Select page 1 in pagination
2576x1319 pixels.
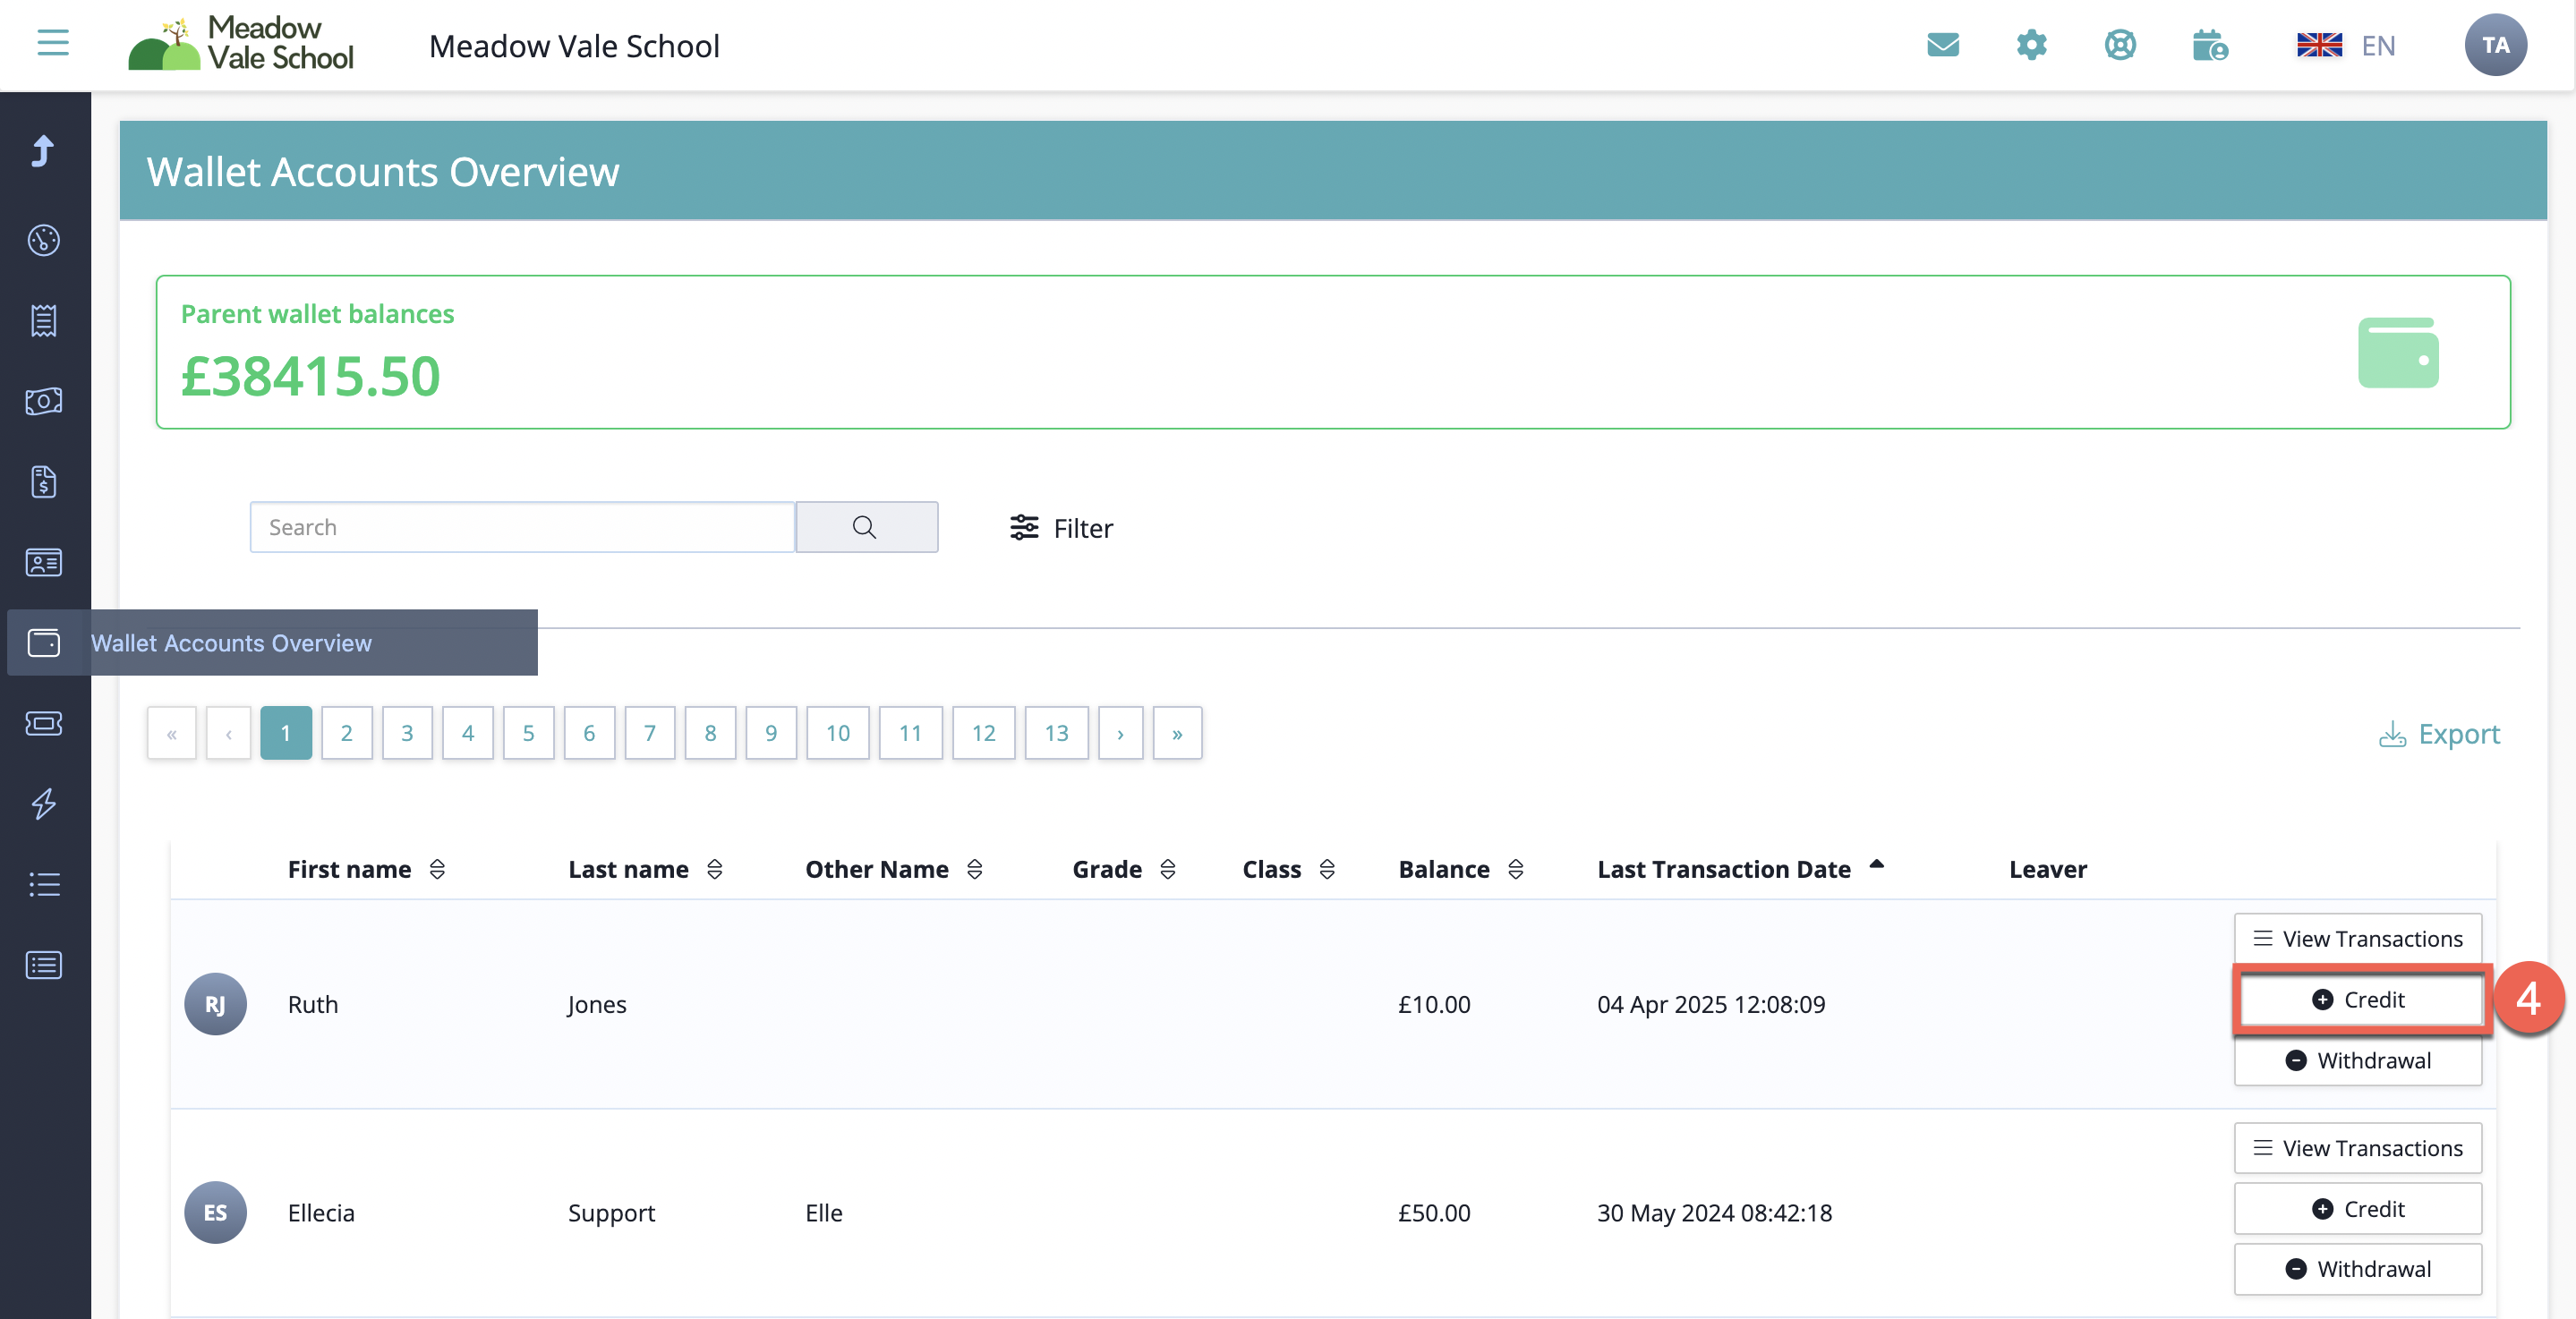(x=286, y=733)
